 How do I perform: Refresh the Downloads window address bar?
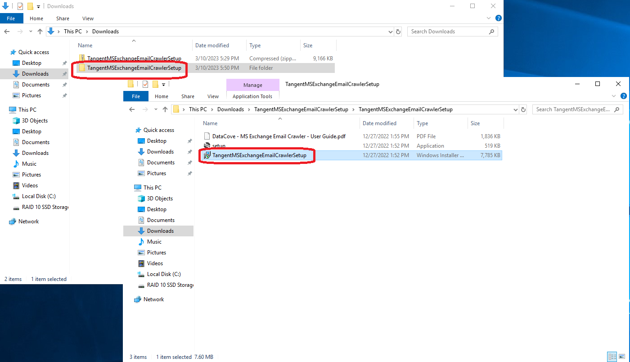pos(398,32)
